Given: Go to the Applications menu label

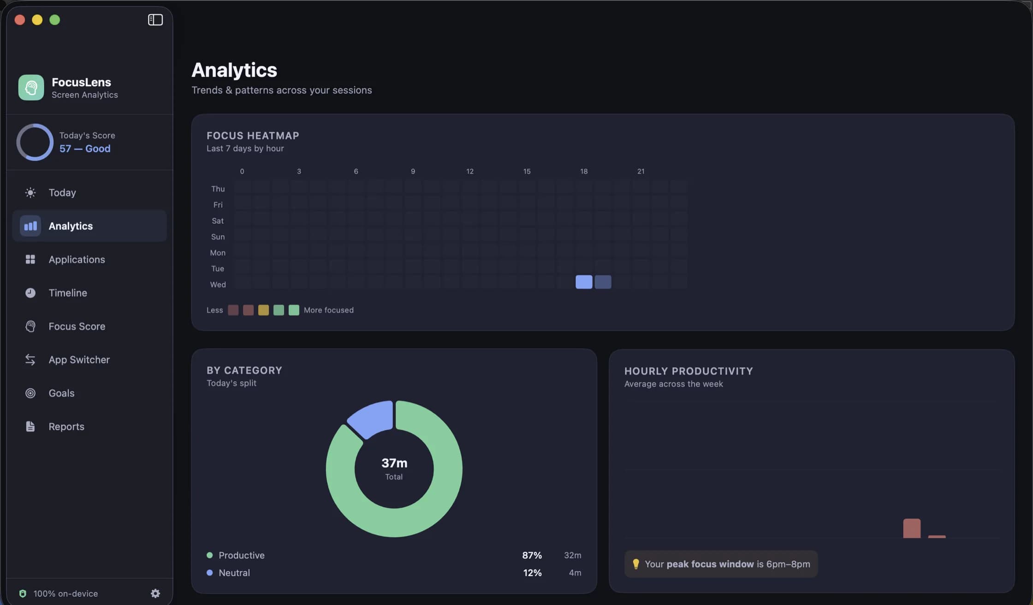Looking at the screenshot, I should (77, 259).
